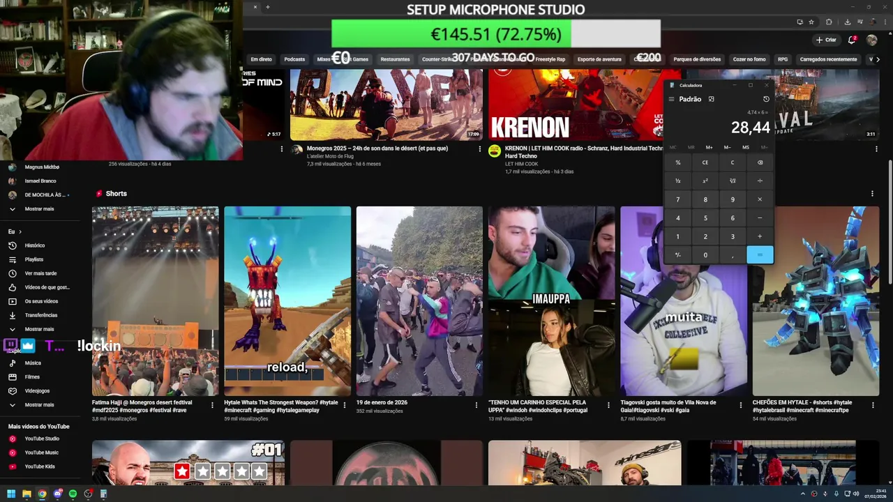Click the multiply key in Calculator
Viewport: 893px width, 502px height.
coord(760,199)
